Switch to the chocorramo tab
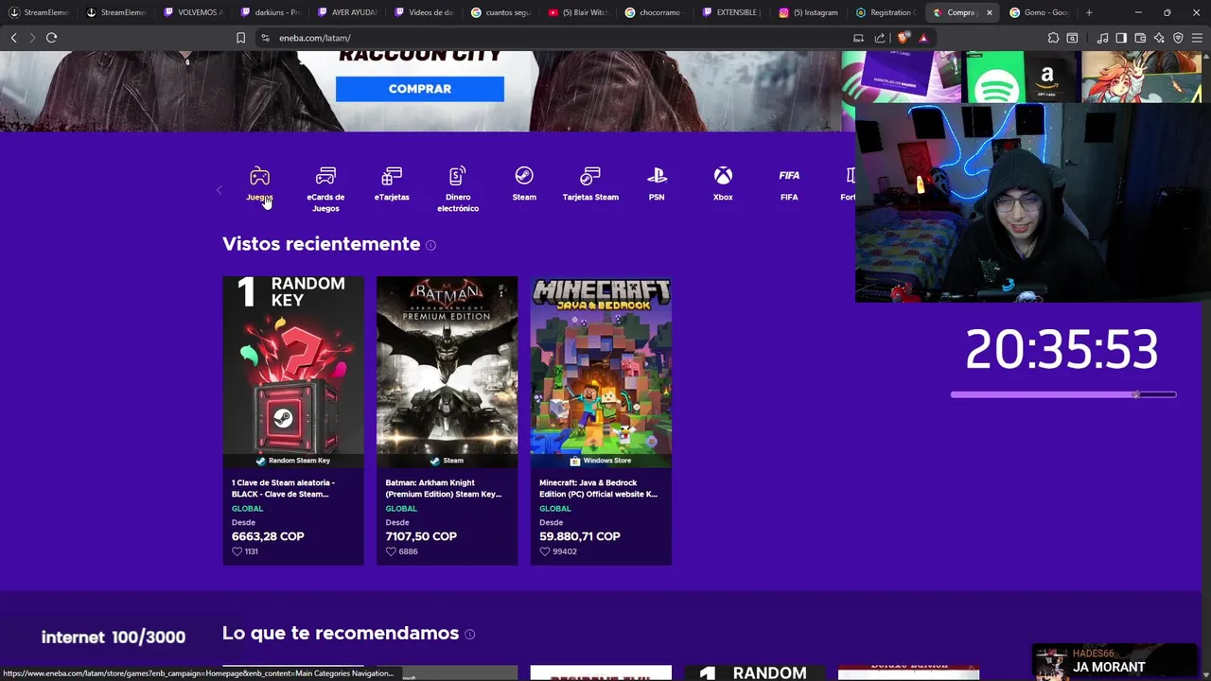Image resolution: width=1211 pixels, height=681 pixels. (654, 12)
